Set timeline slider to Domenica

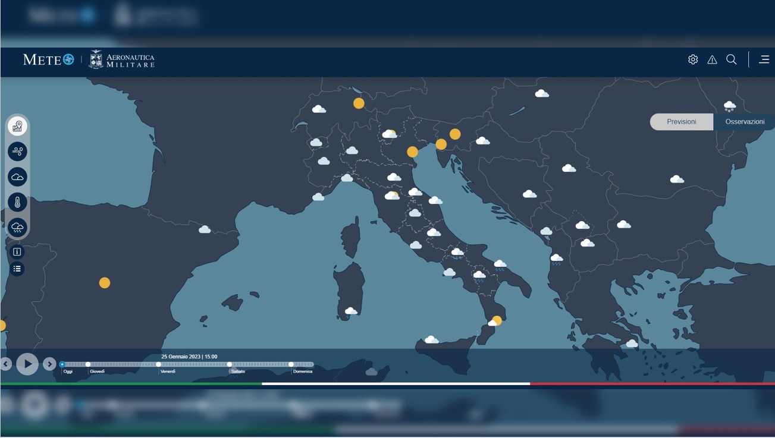(x=291, y=364)
